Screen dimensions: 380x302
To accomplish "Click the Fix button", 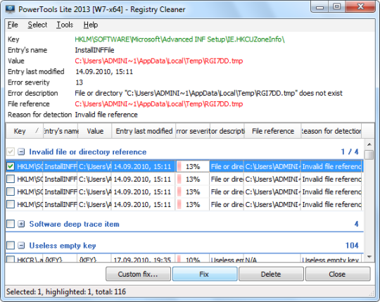I will pos(205,274).
